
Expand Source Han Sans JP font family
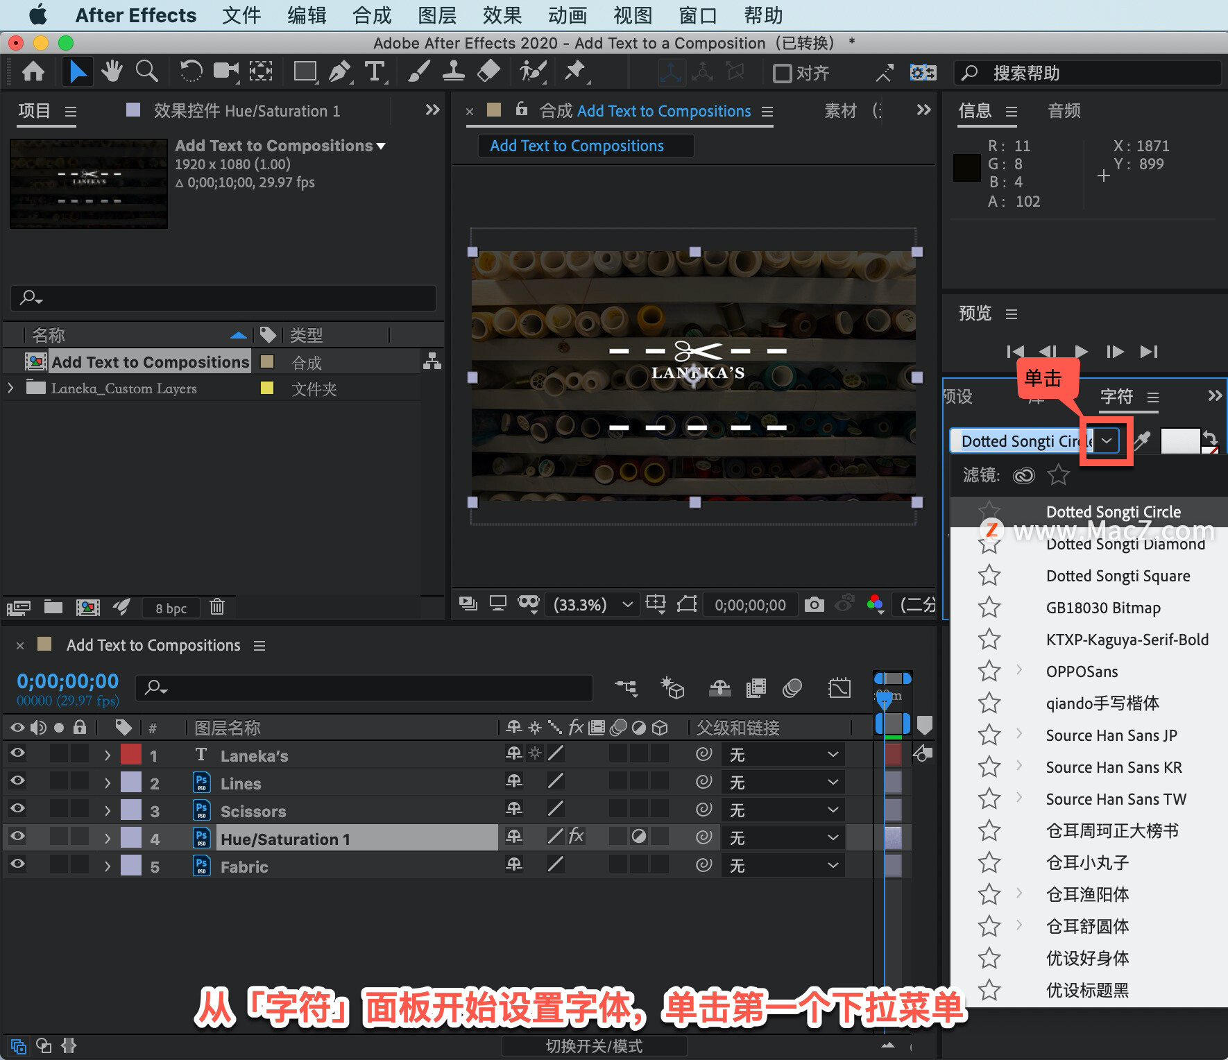(1019, 733)
